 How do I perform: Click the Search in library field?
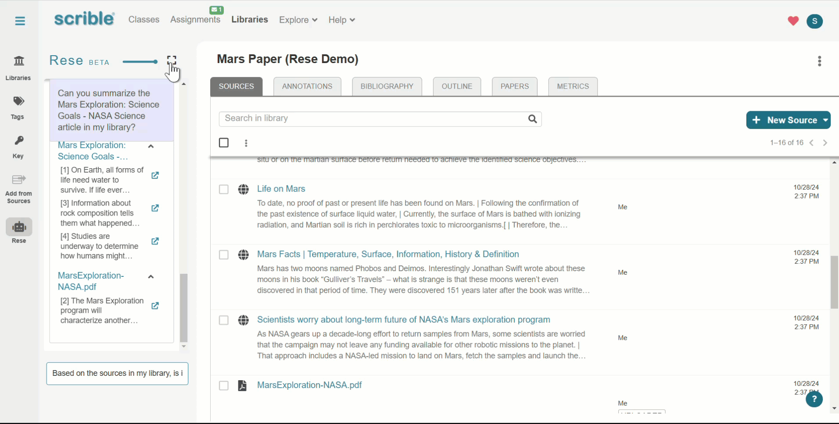[380, 119]
